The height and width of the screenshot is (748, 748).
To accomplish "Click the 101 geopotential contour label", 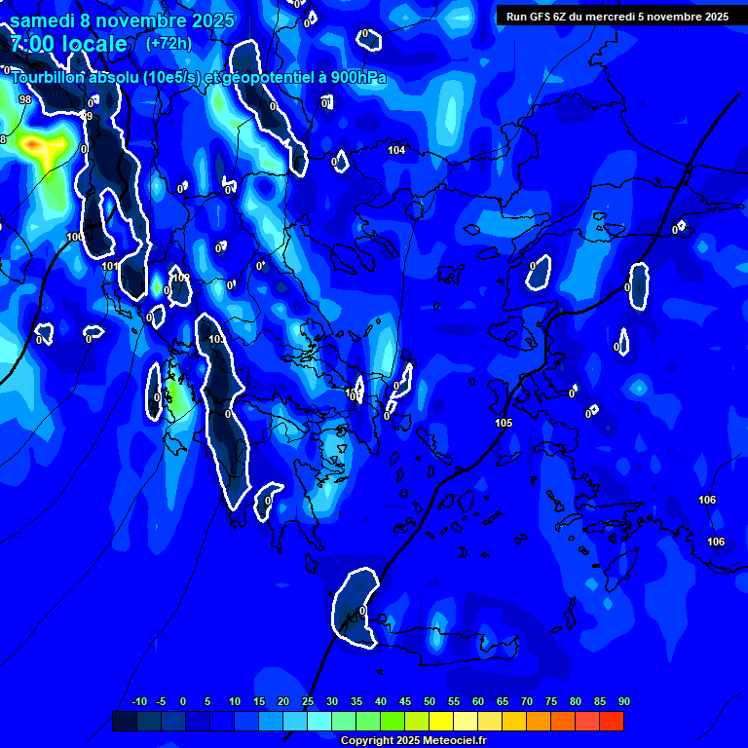I will (109, 266).
